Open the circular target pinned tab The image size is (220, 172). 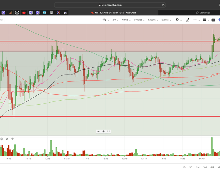17,13
